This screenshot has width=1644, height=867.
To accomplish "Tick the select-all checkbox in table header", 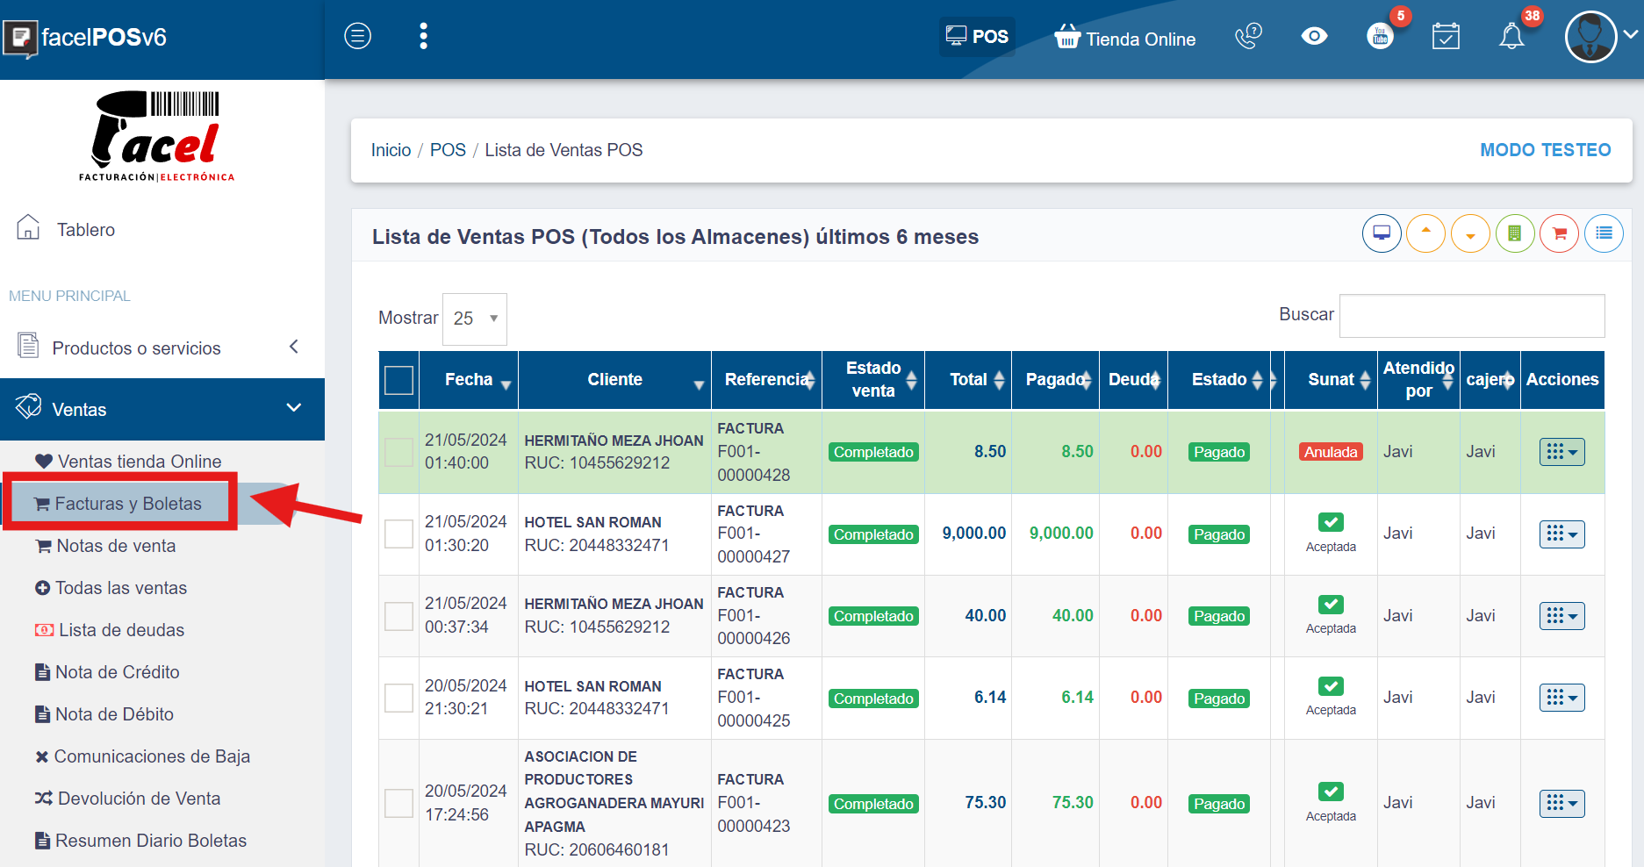I will pos(399,380).
